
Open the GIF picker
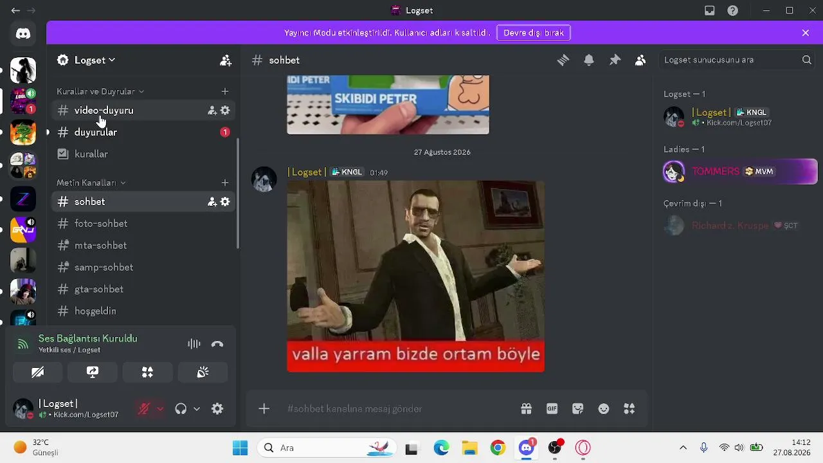coord(552,409)
